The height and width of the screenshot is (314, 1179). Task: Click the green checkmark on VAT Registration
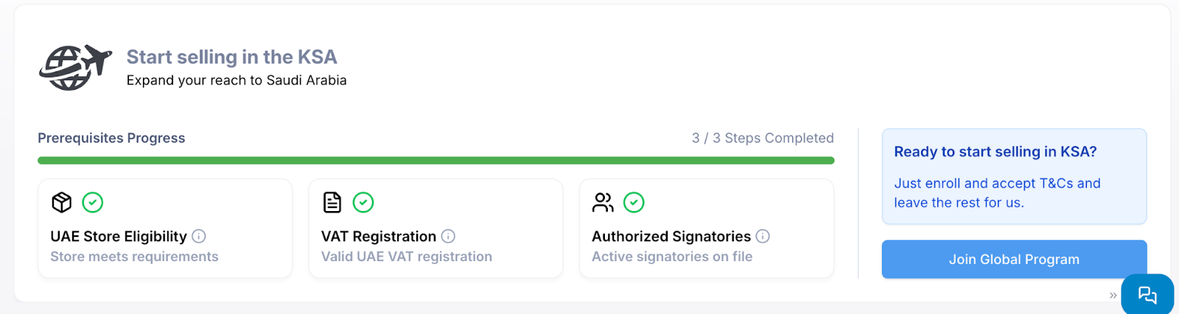pyautogui.click(x=363, y=202)
